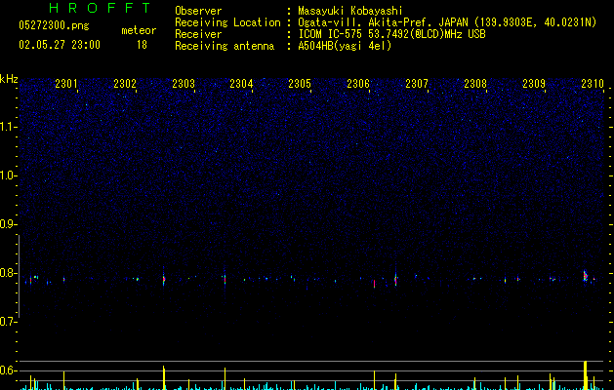
Task: Click the 2301 time marker
Action: (66, 83)
